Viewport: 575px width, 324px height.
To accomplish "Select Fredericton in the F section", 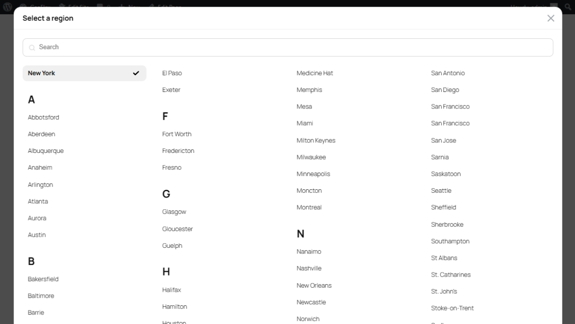I will pyautogui.click(x=178, y=151).
